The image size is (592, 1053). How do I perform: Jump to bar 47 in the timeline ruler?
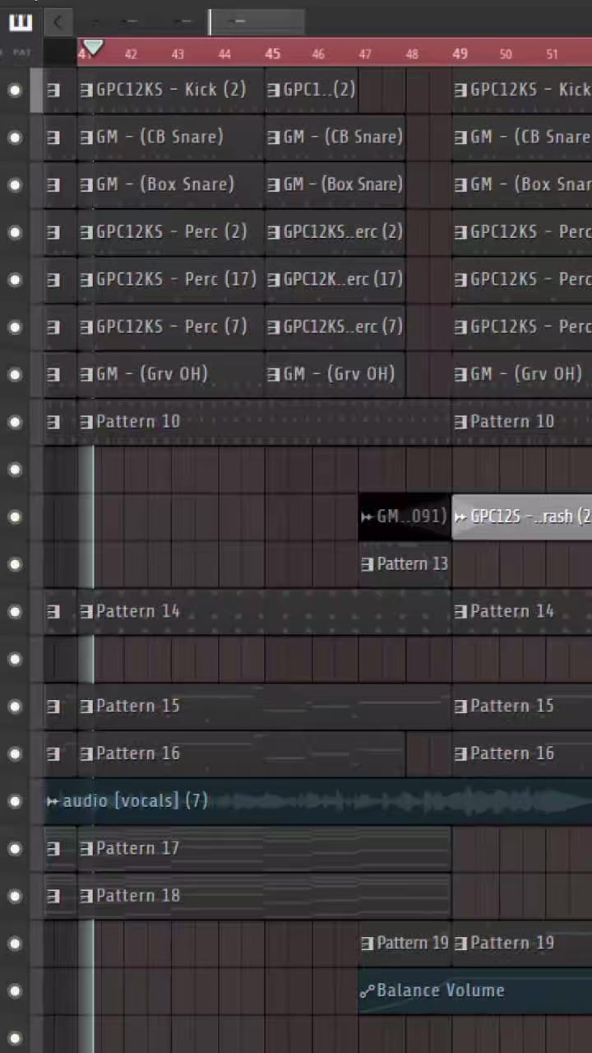[365, 54]
